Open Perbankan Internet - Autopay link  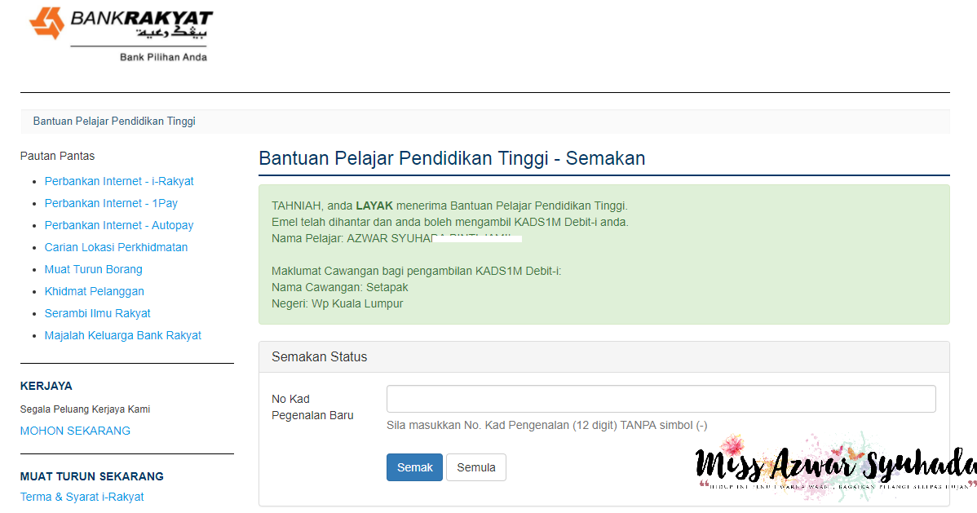click(119, 225)
